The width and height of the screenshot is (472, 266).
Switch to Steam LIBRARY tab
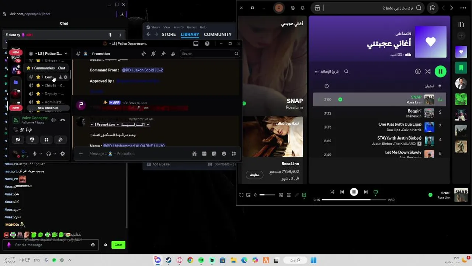(190, 34)
